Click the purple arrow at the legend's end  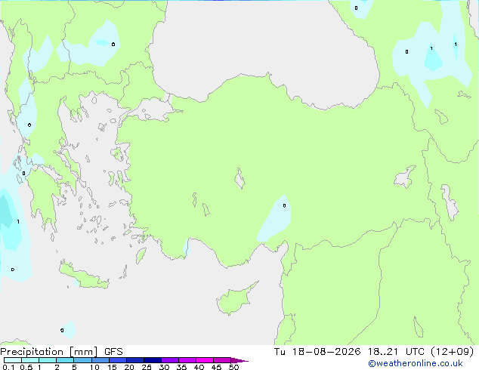239,360
